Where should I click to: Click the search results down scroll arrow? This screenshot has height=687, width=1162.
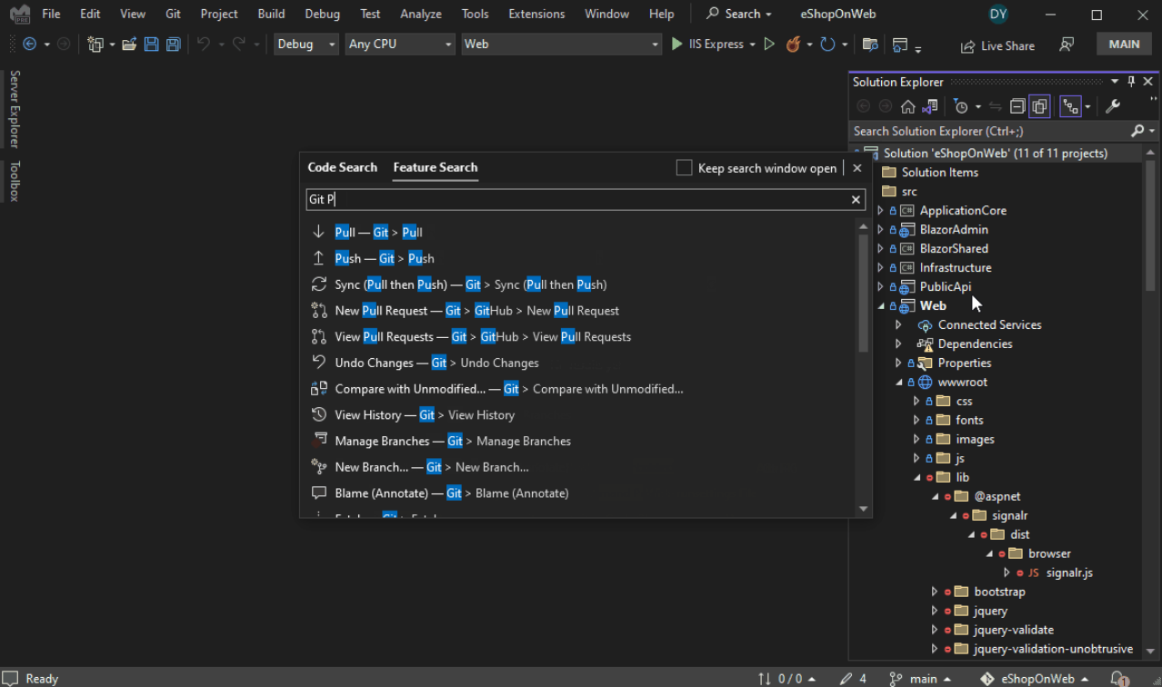point(864,510)
